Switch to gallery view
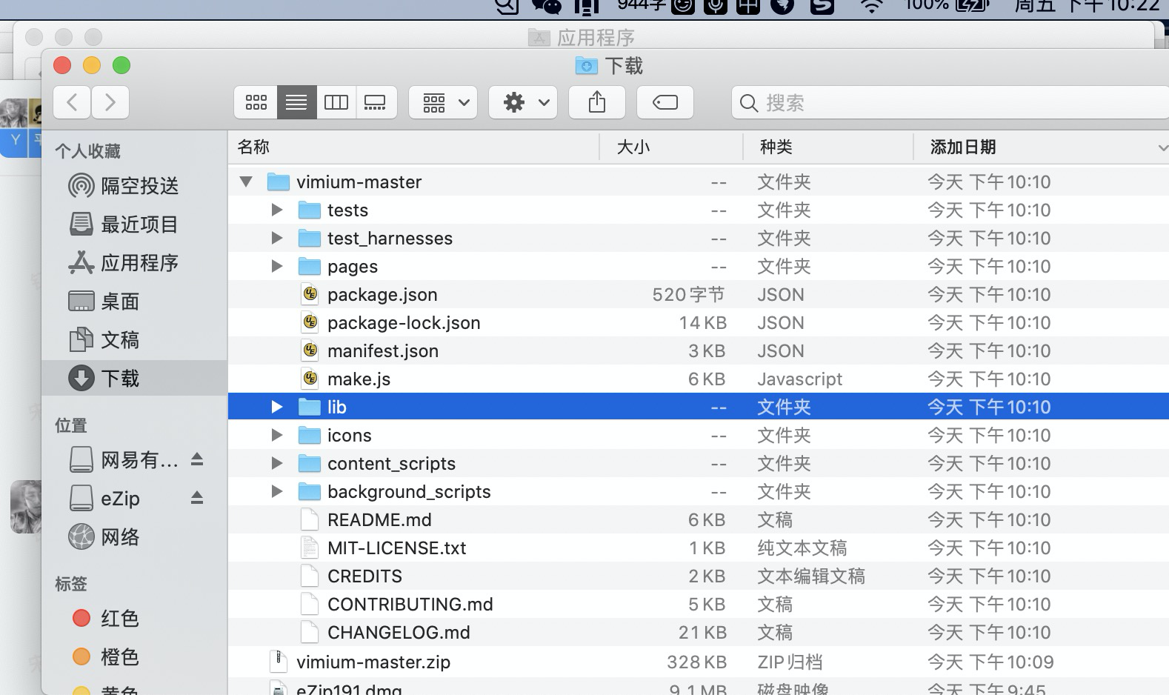Viewport: 1169px width, 695px height. (x=376, y=102)
